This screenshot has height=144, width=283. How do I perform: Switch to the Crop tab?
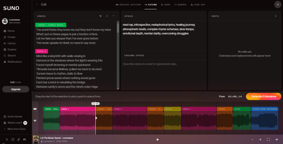pyautogui.click(x=166, y=5)
